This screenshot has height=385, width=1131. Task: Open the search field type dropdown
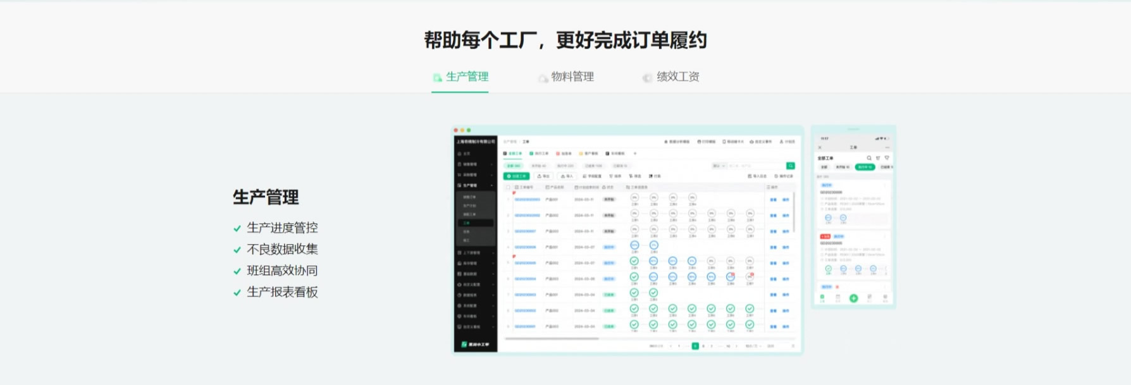coord(719,166)
